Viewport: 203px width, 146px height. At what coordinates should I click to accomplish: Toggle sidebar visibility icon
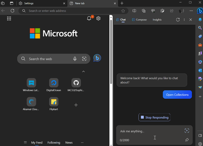click(200, 135)
